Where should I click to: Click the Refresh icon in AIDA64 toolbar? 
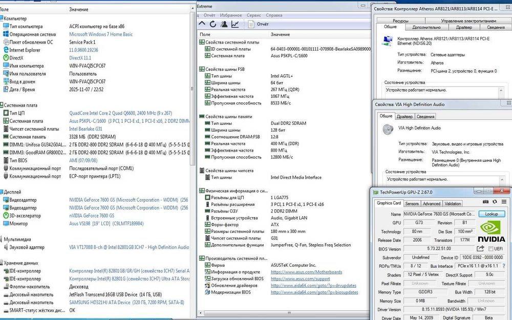pos(213,24)
